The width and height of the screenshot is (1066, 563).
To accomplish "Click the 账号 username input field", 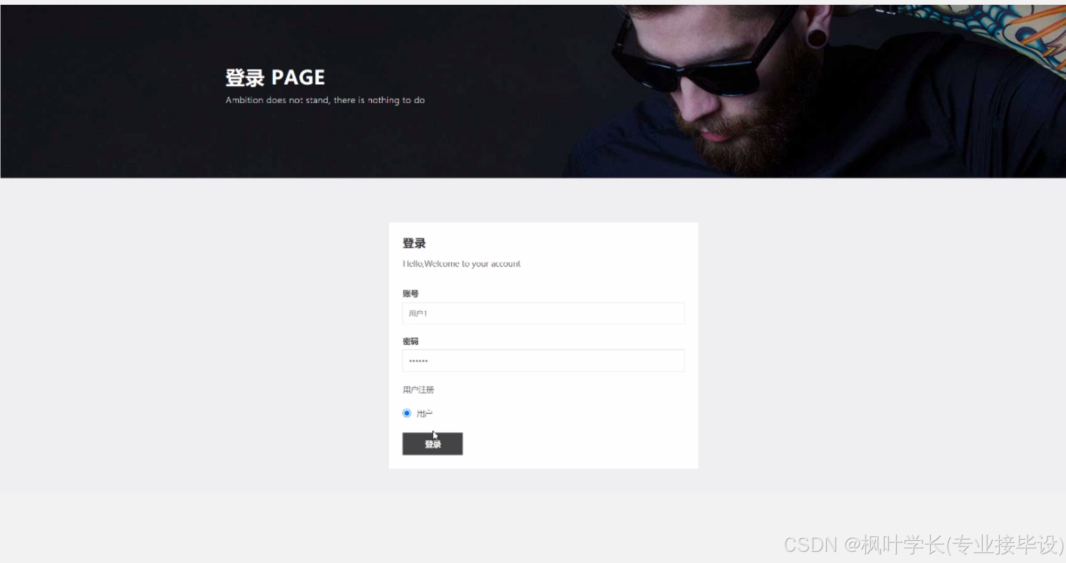I will [x=543, y=313].
